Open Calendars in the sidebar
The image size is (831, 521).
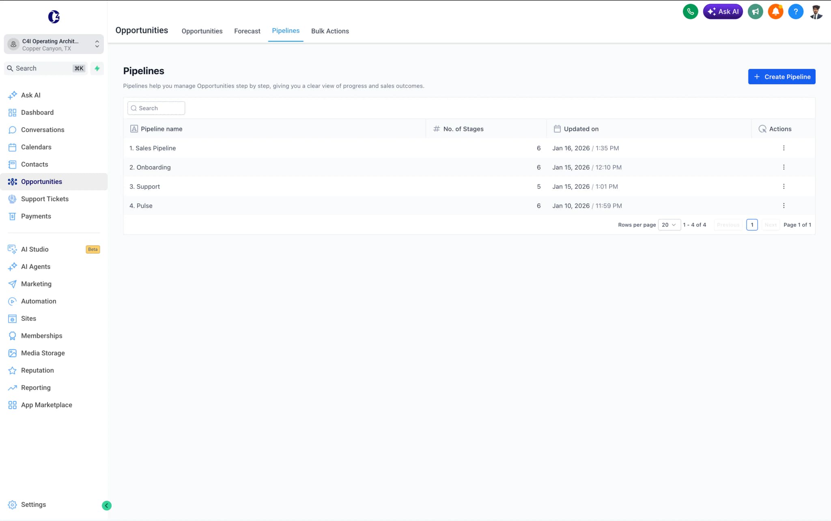pyautogui.click(x=54, y=147)
